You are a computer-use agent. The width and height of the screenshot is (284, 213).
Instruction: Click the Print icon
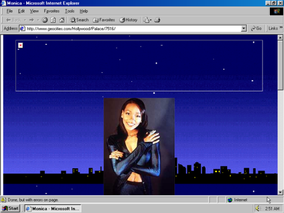point(157,20)
